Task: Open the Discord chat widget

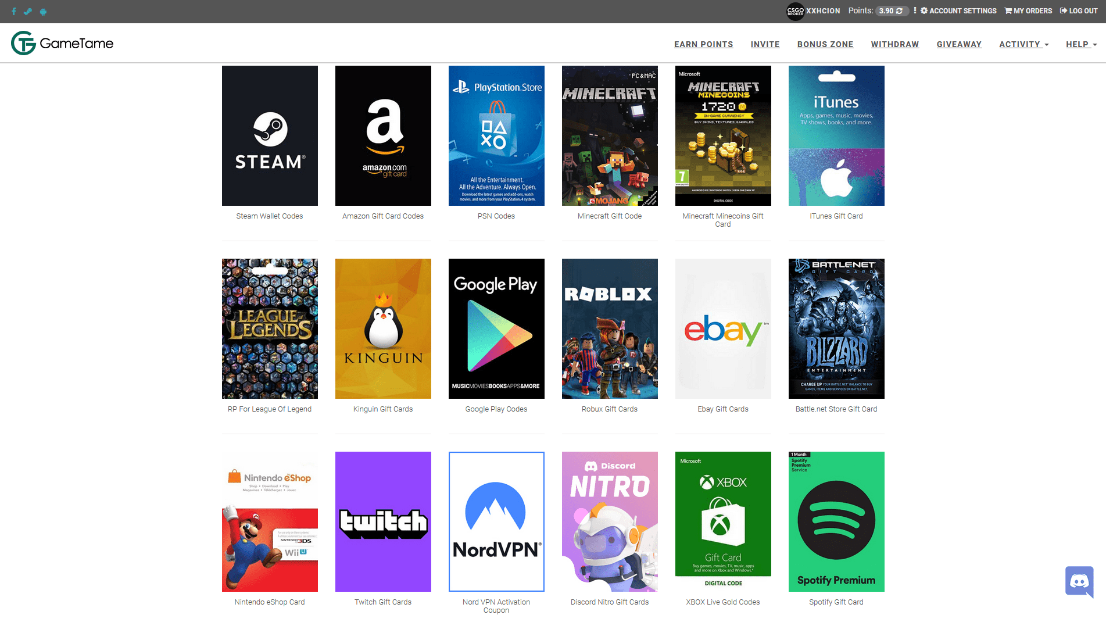Action: [x=1079, y=581]
